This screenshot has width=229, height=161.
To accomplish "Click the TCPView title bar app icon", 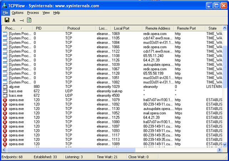I will [x=5, y=5].
